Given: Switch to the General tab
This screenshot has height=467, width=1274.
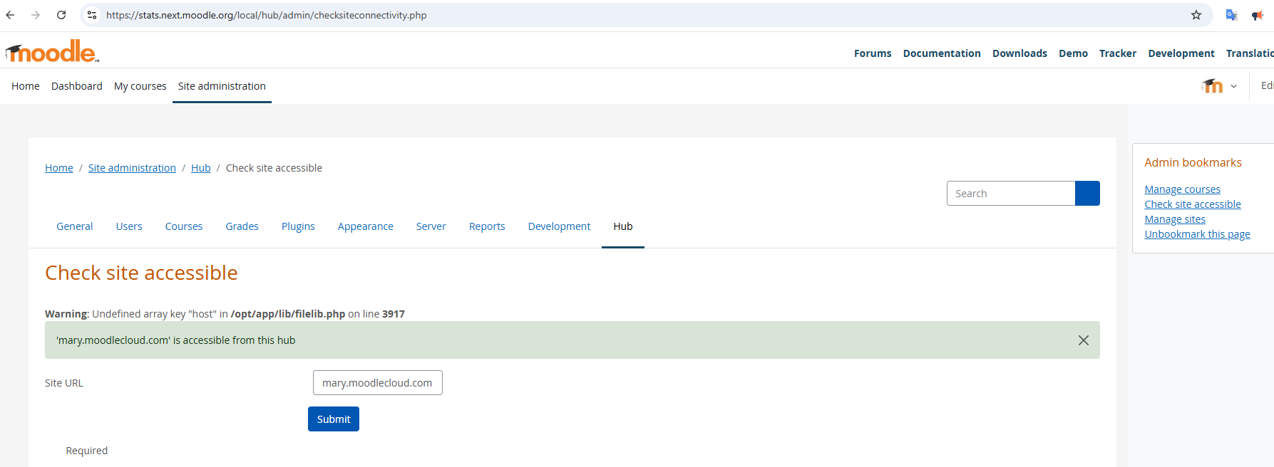Looking at the screenshot, I should point(75,226).
